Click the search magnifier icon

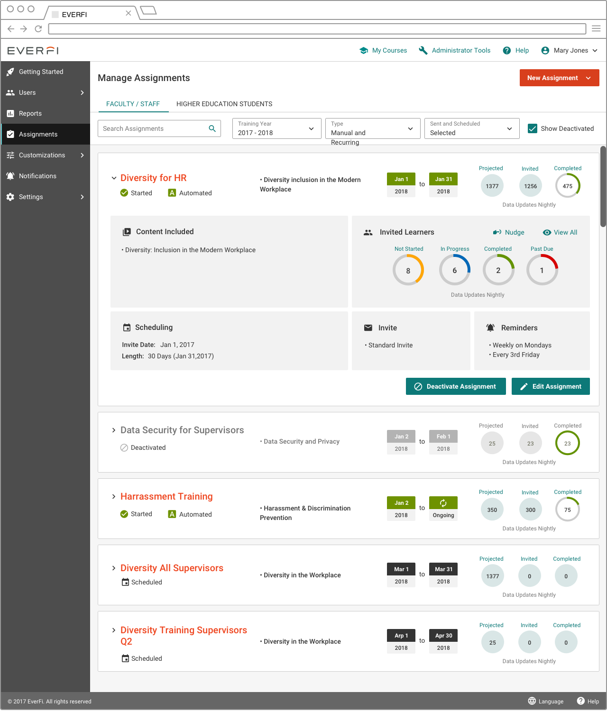pos(212,128)
